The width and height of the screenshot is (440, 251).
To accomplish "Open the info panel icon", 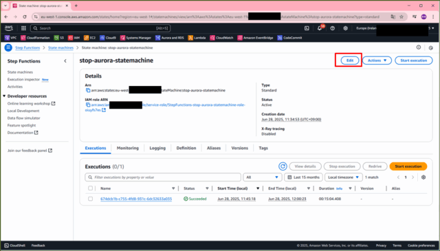I will coord(419,47).
